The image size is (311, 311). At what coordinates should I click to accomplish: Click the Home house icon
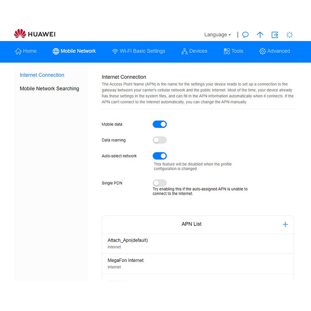[18, 51]
